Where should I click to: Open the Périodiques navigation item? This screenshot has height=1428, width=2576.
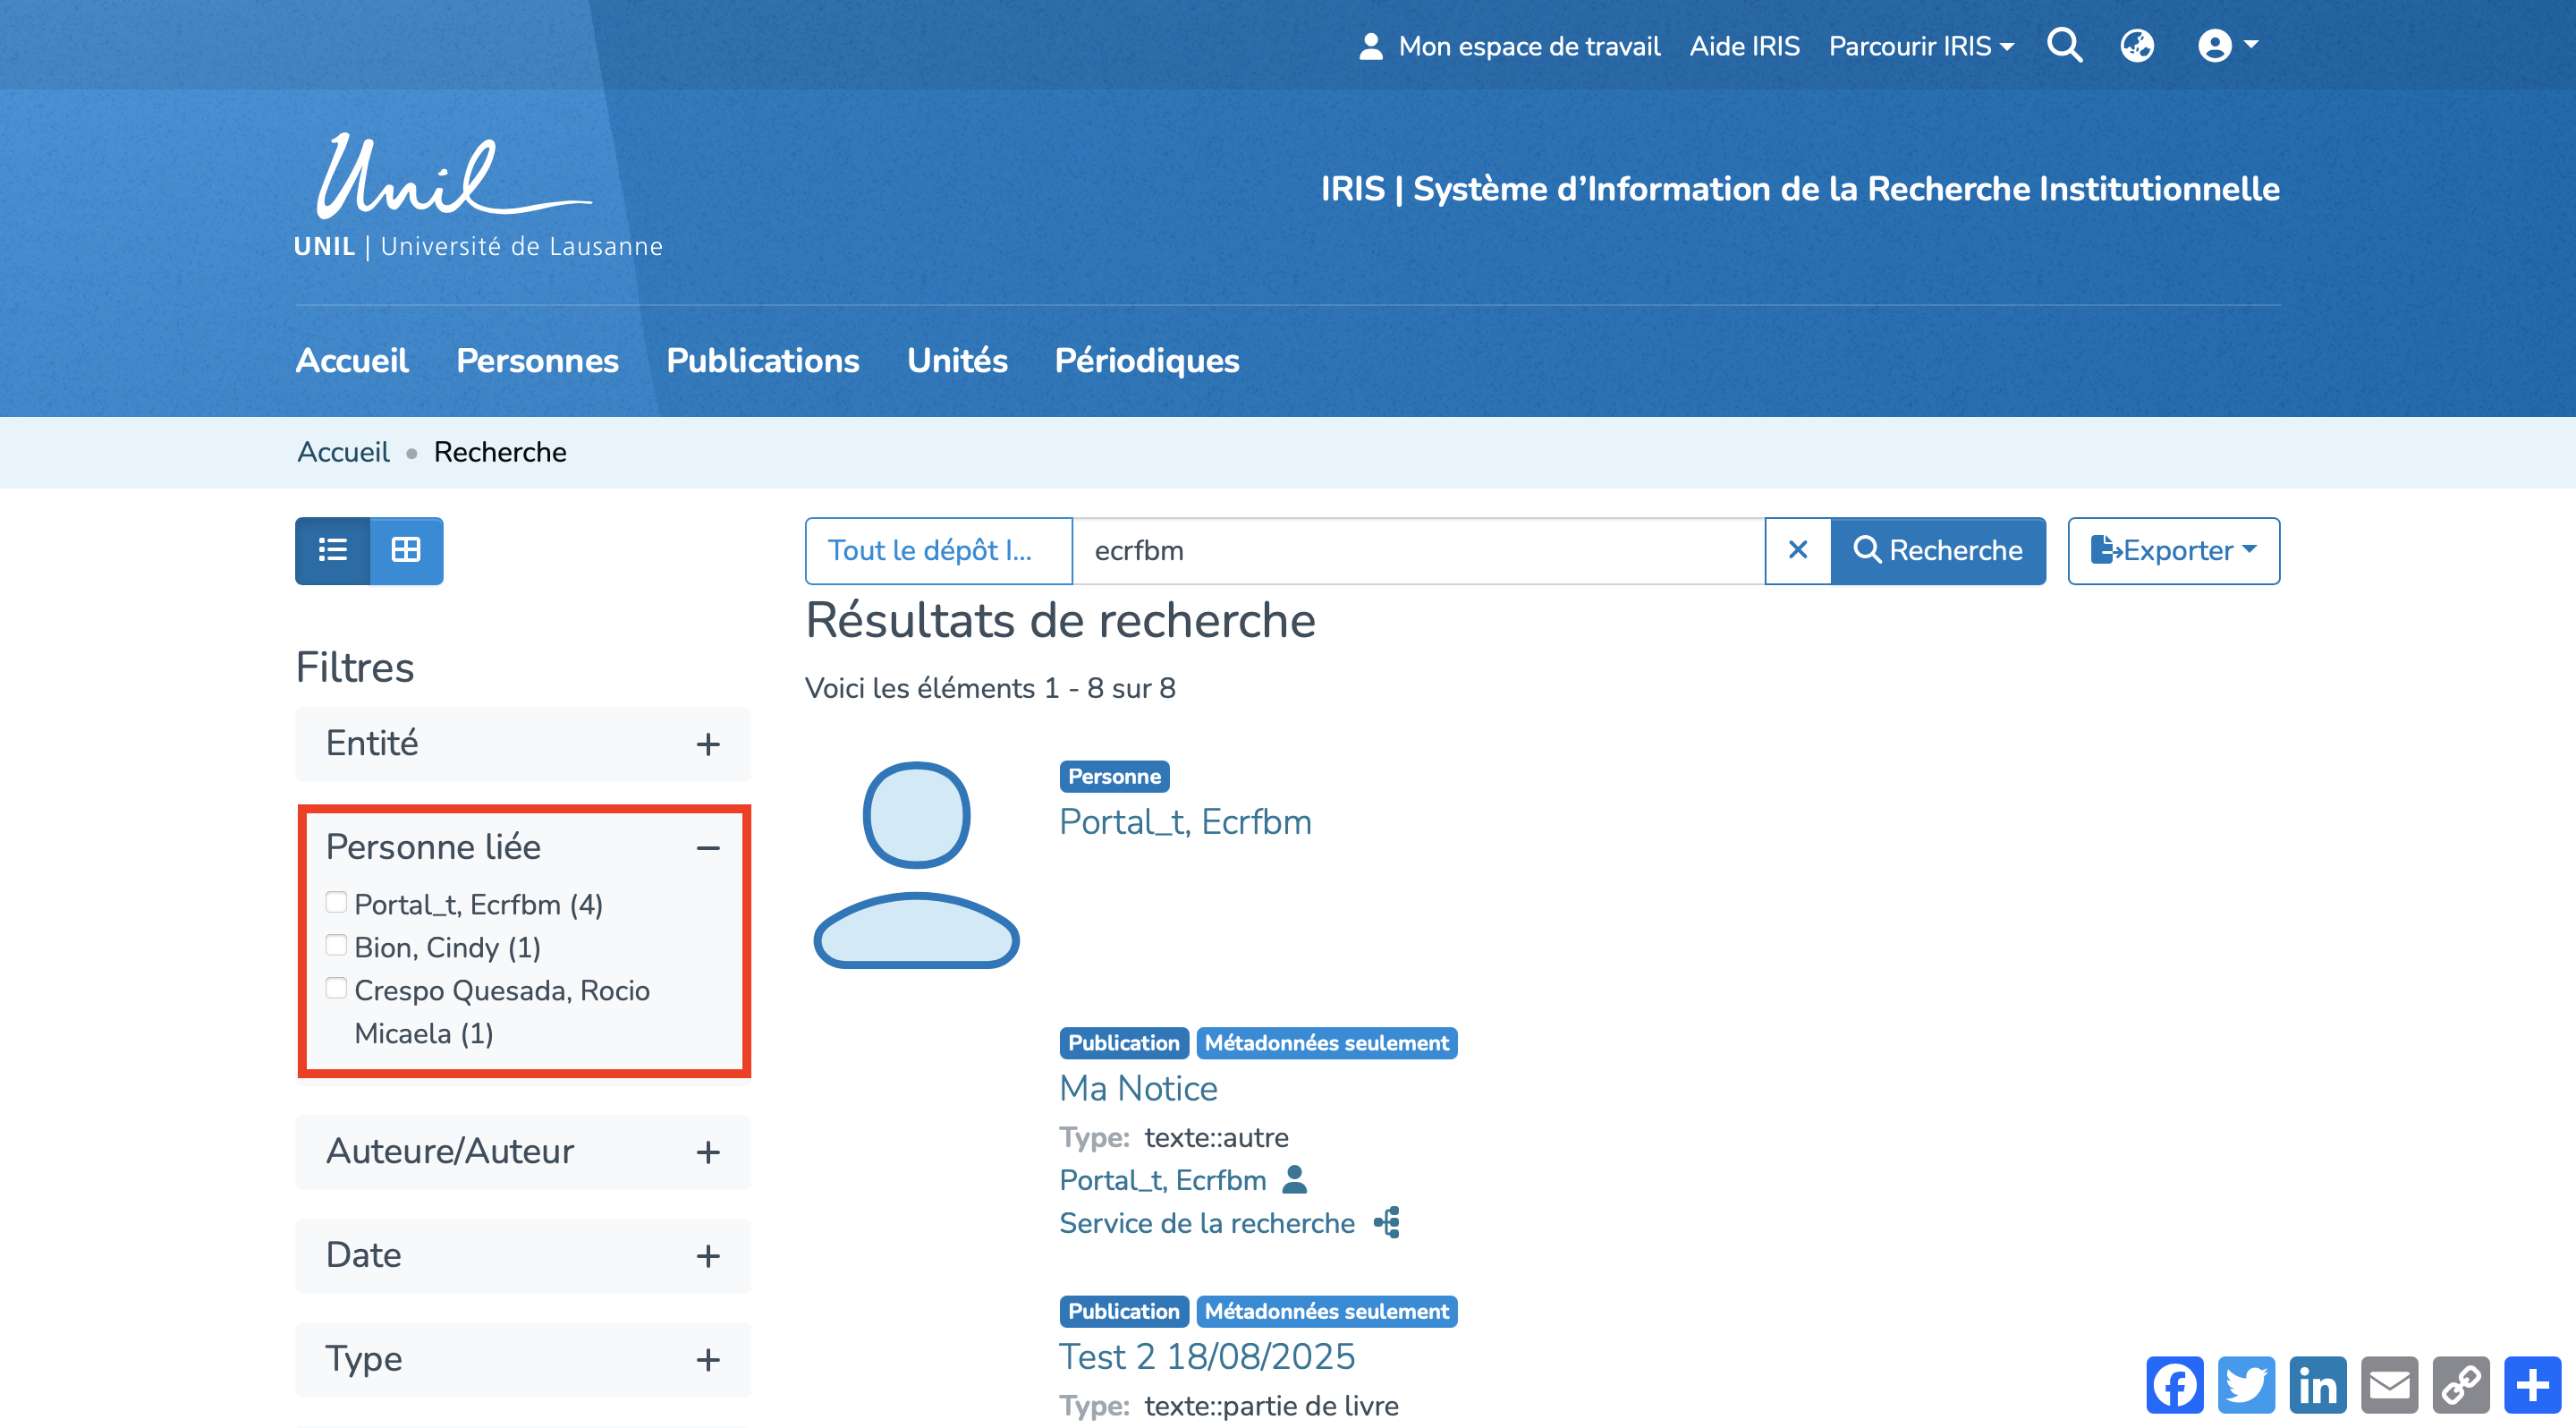pos(1146,360)
